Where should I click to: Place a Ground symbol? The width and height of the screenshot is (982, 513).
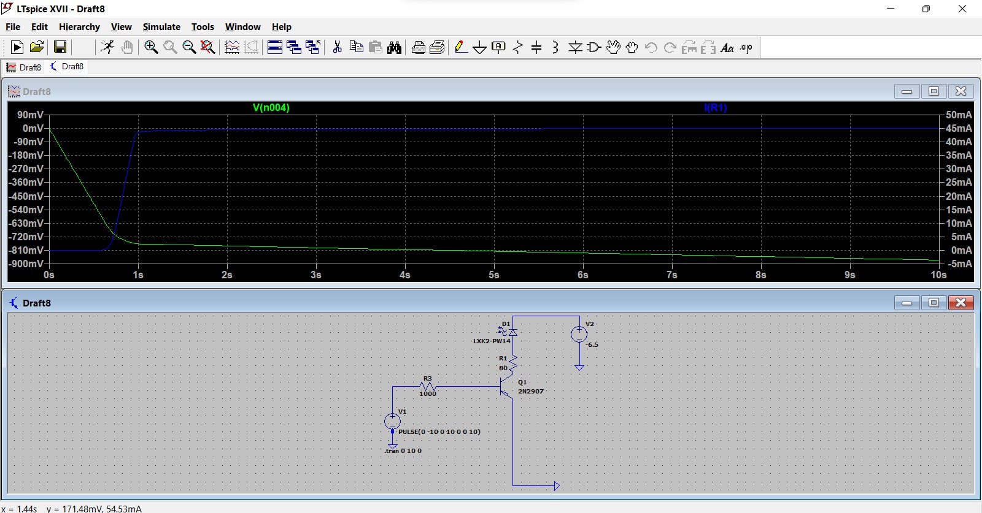(480, 47)
